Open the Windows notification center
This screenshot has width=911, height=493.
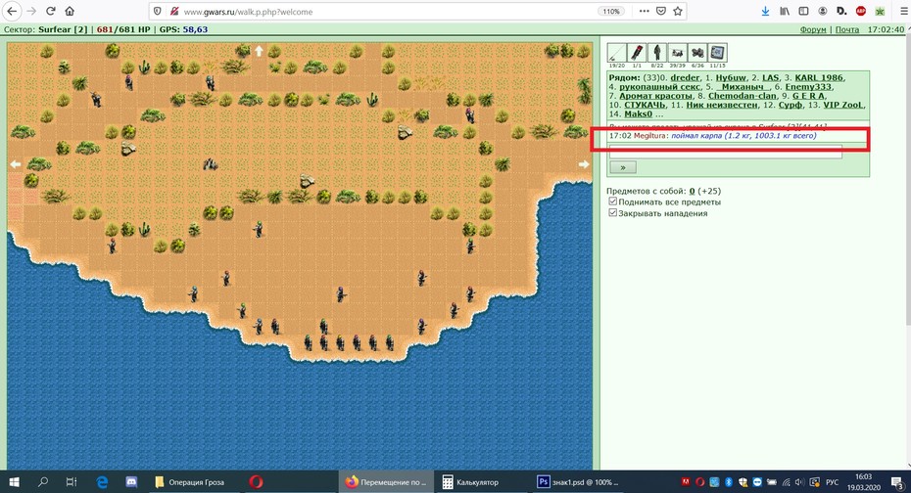coord(898,482)
